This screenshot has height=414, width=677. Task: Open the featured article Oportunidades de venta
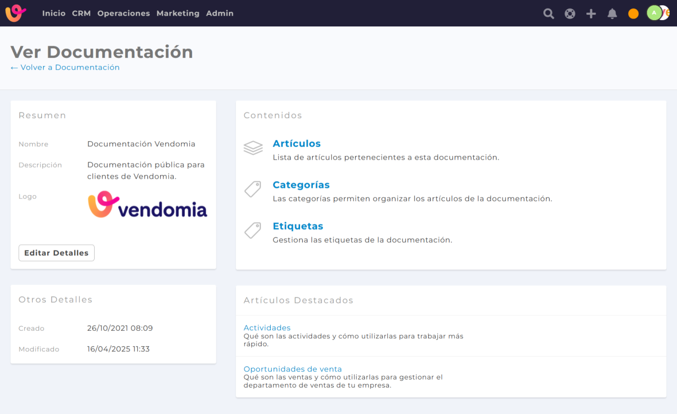click(293, 369)
